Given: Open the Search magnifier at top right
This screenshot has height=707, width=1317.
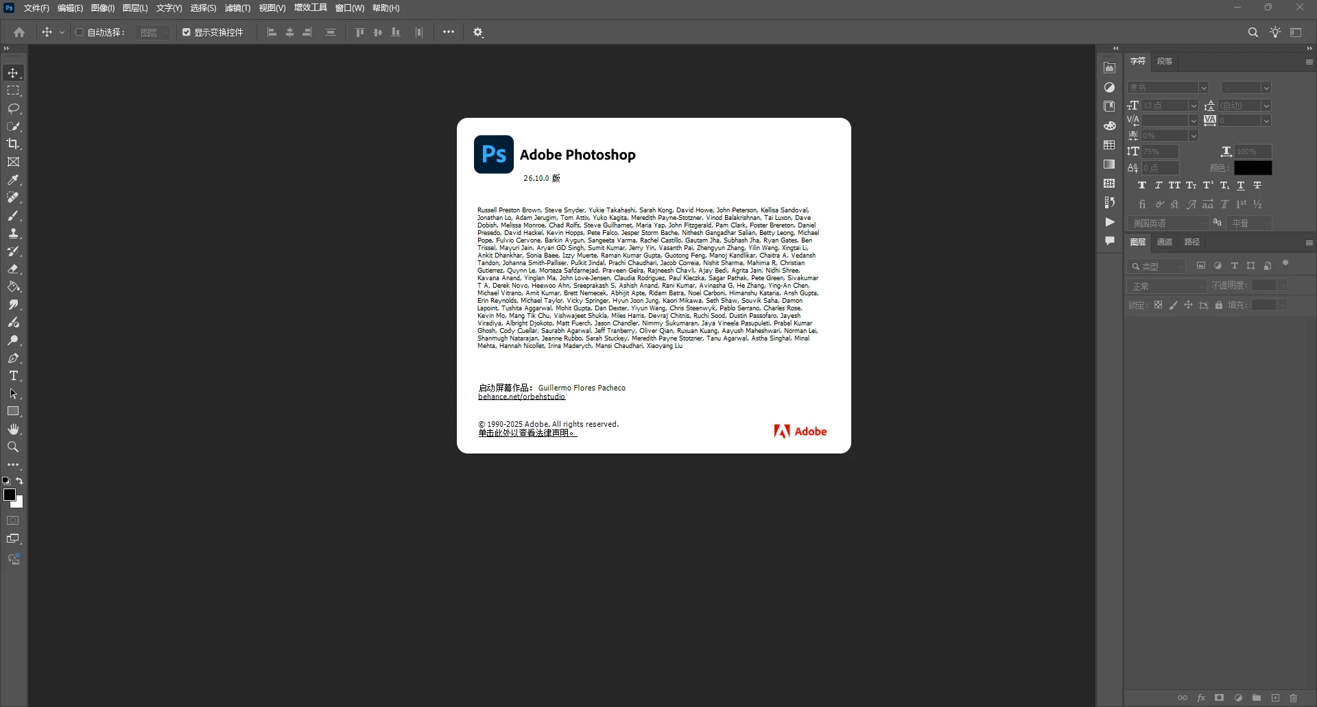Looking at the screenshot, I should [1253, 32].
